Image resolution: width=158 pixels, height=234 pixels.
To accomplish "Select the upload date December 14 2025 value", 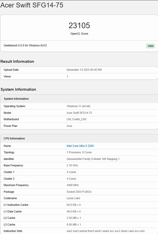I will click(84, 70).
